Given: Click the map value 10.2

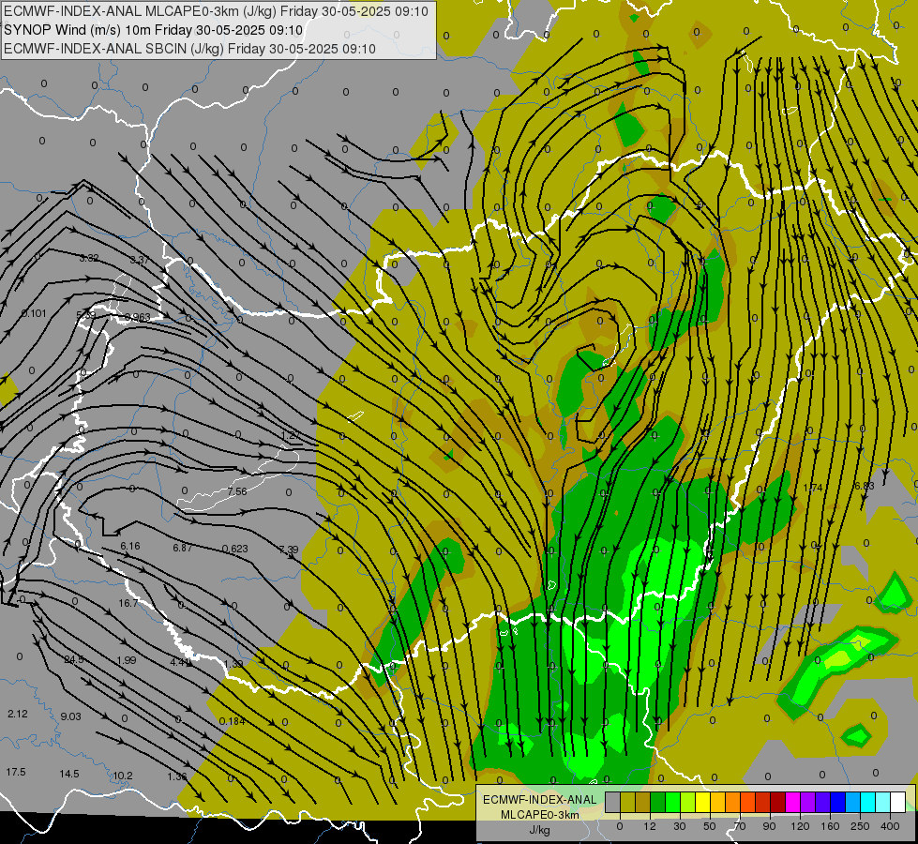Looking at the screenshot, I should coord(122,776).
